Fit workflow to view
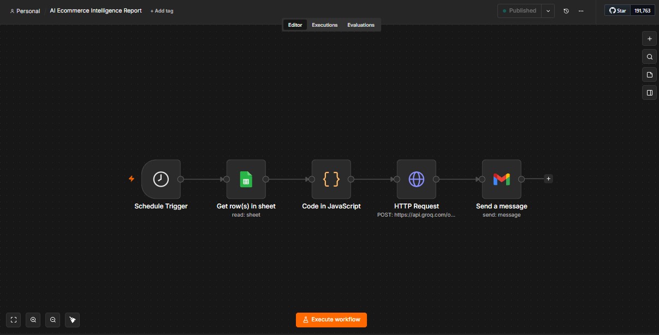 14,320
